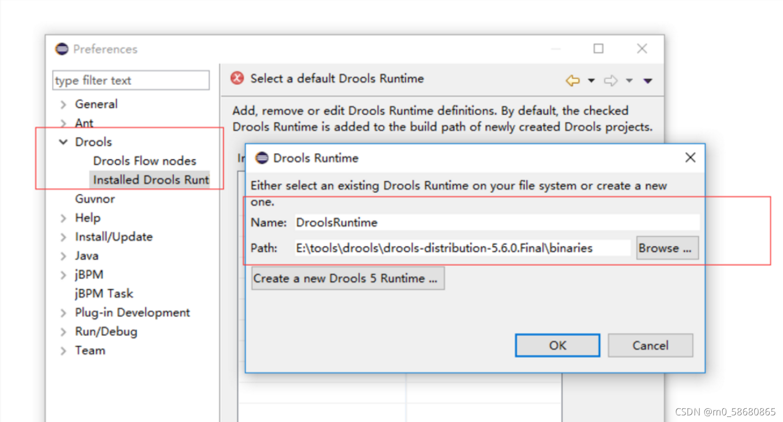Expand the Team tree node
Screen dimensions: 783x422
63,351
